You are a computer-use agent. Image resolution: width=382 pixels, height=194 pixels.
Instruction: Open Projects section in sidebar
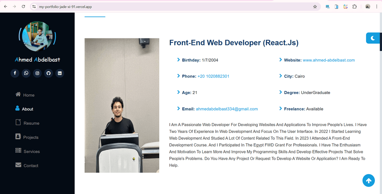pyautogui.click(x=27, y=137)
